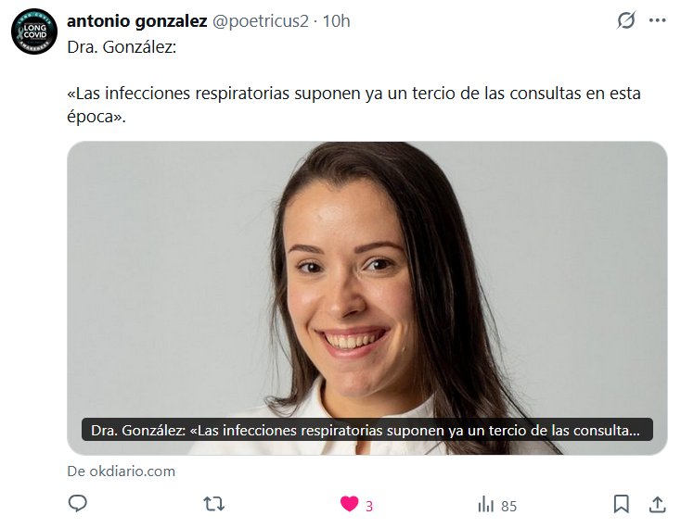The width and height of the screenshot is (681, 528).
Task: Click the like count number 3
Action: click(x=369, y=506)
